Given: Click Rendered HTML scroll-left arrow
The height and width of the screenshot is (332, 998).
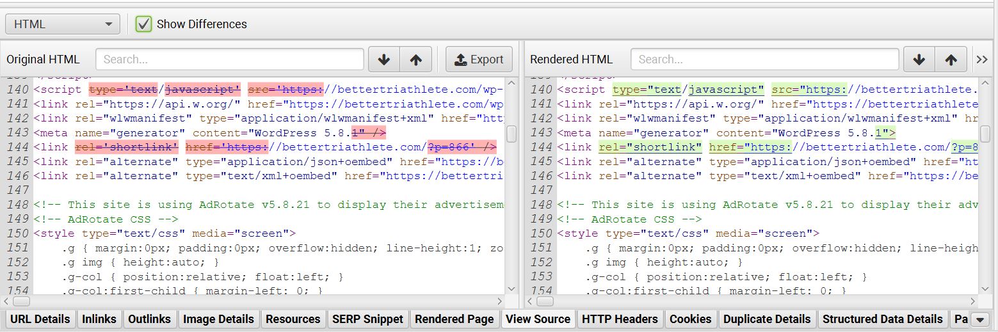Looking at the screenshot, I should 530,301.
